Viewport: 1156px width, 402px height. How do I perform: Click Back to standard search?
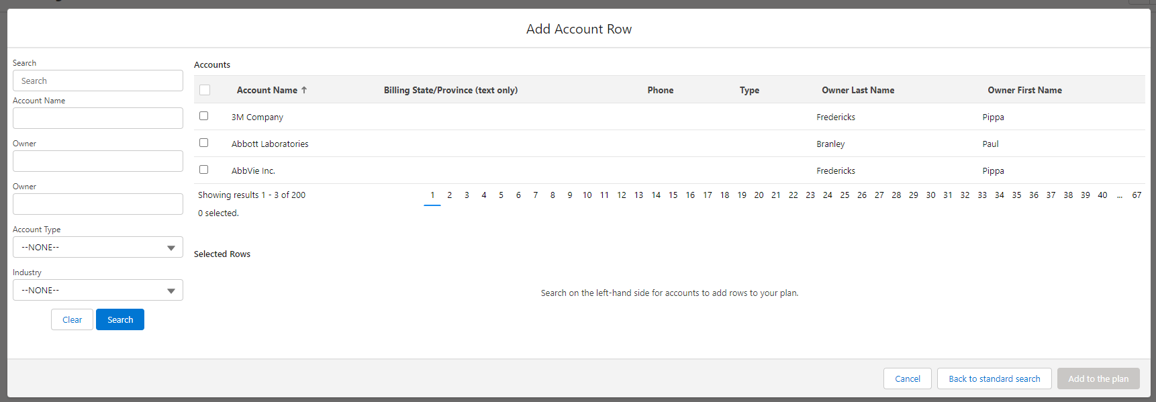tap(994, 379)
